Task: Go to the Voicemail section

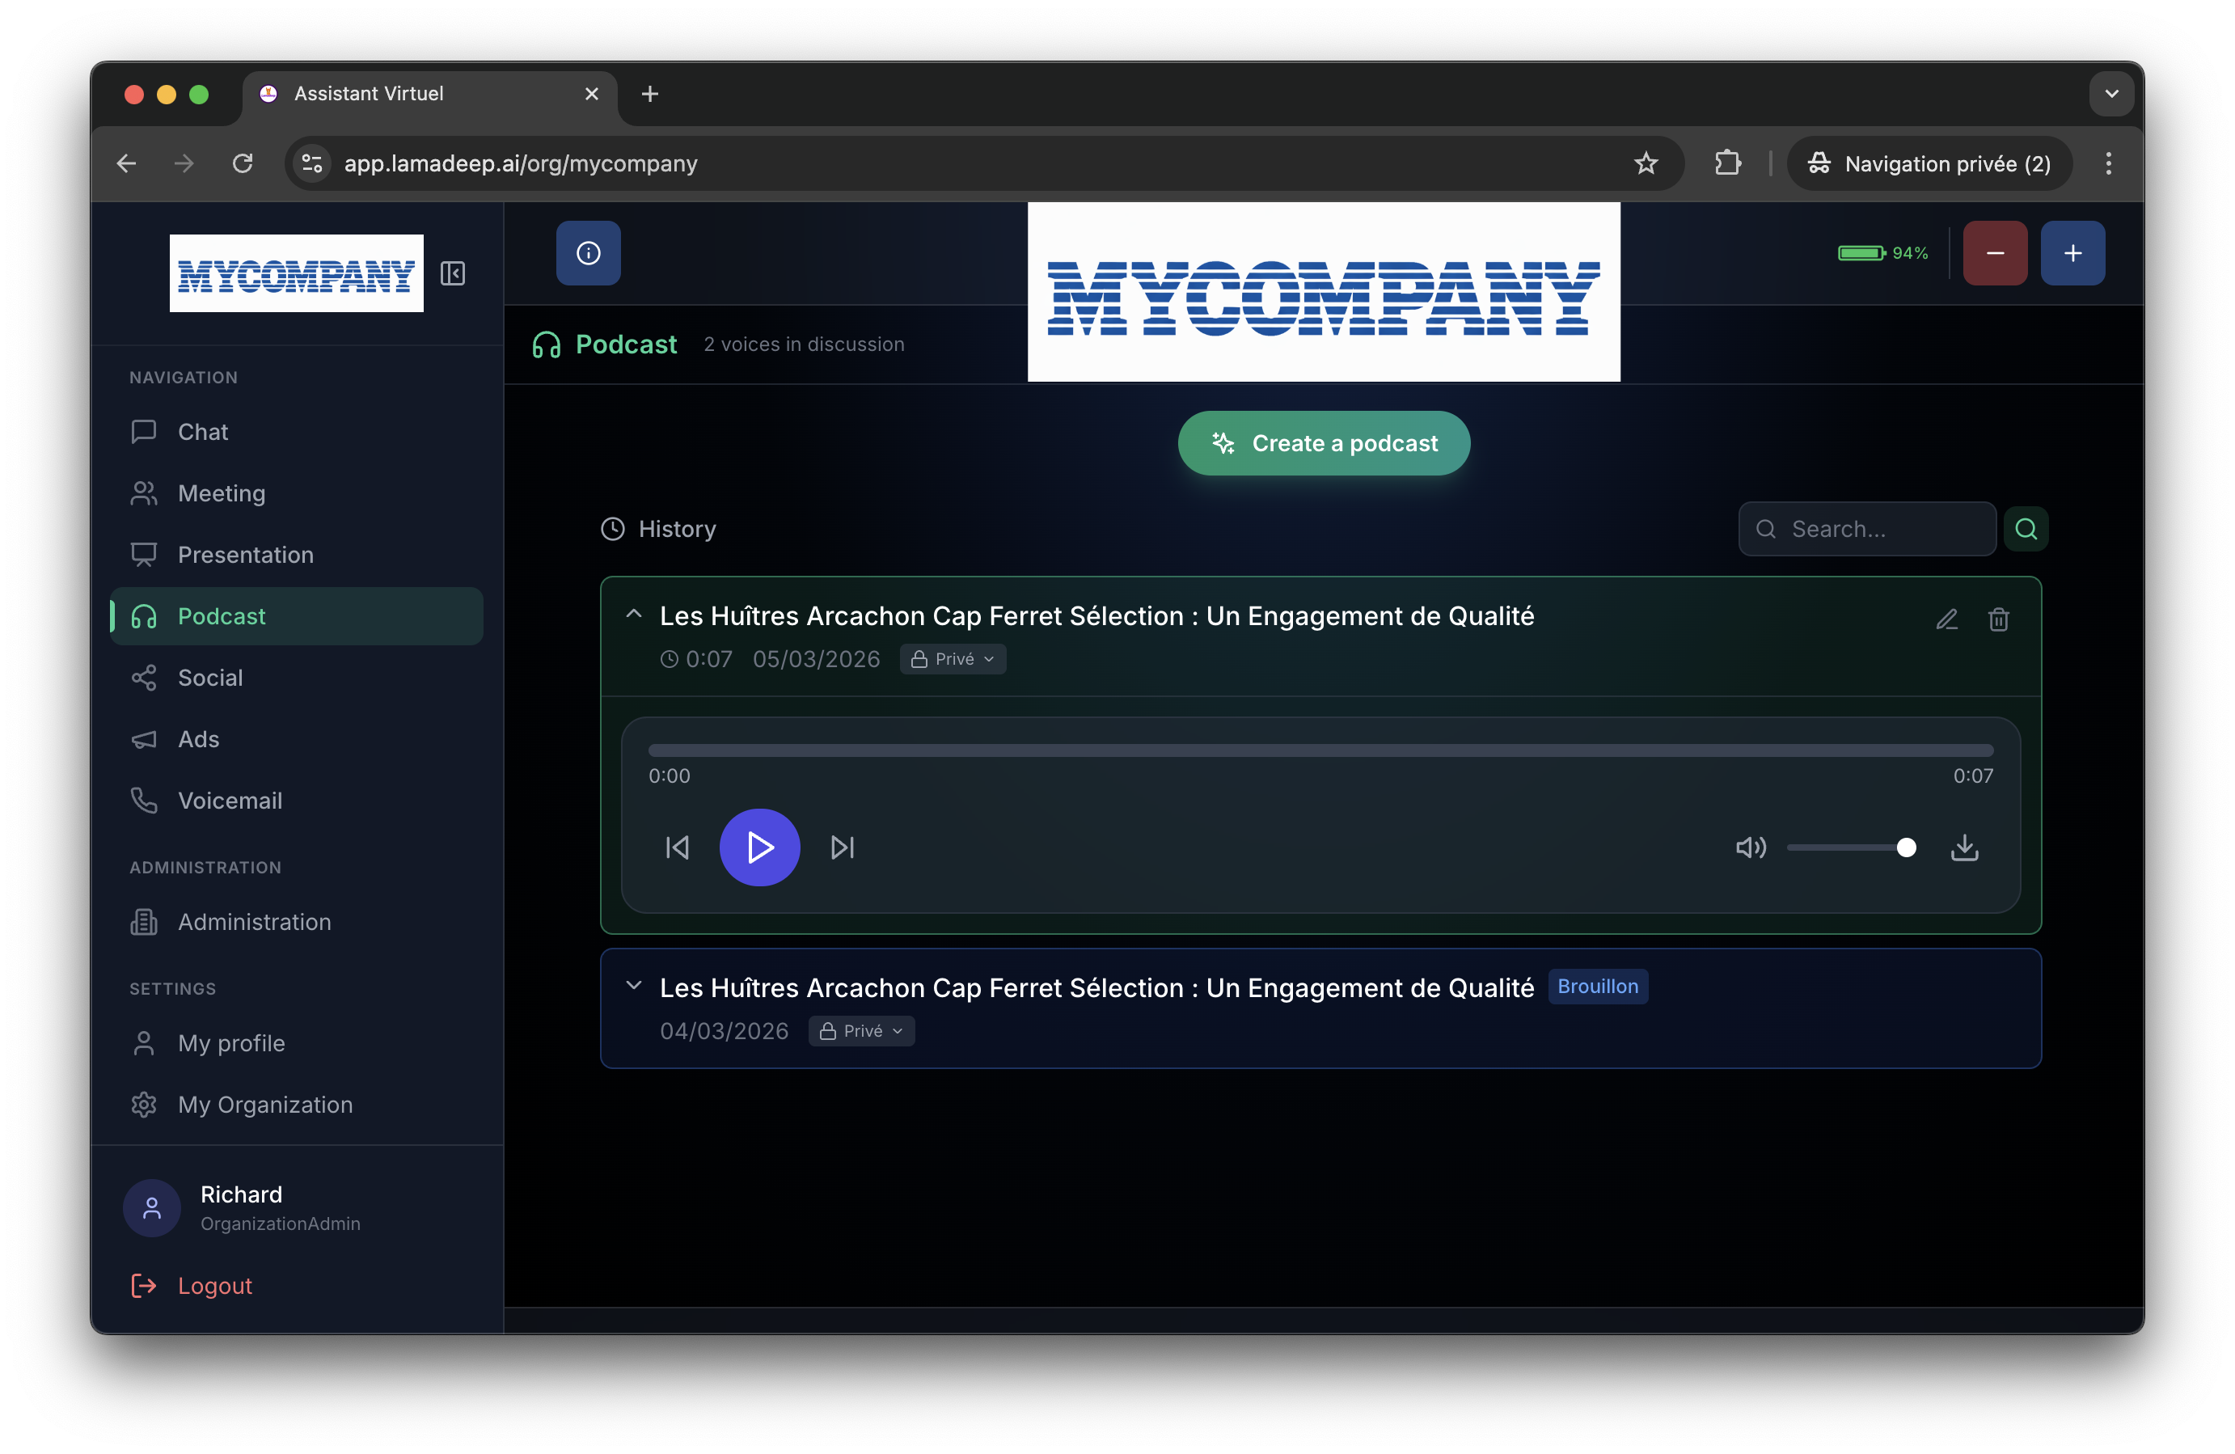Action: [230, 801]
